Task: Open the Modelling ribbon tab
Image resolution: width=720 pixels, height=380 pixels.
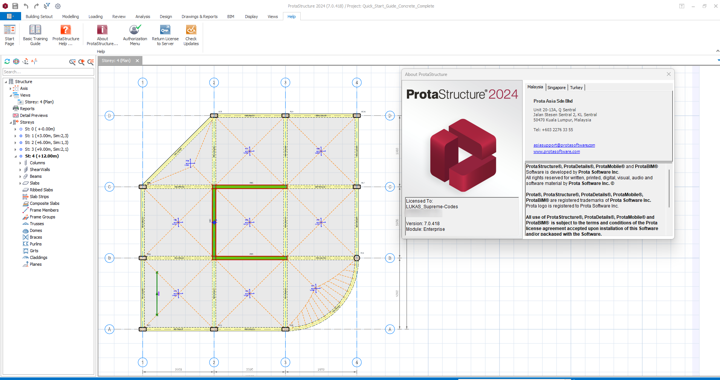Action: pyautogui.click(x=70, y=17)
